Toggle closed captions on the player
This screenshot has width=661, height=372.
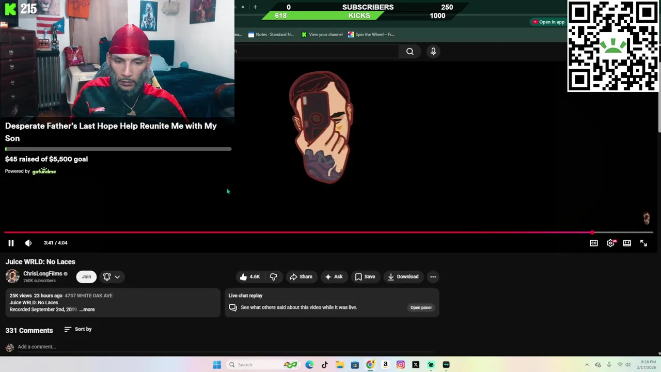594,243
